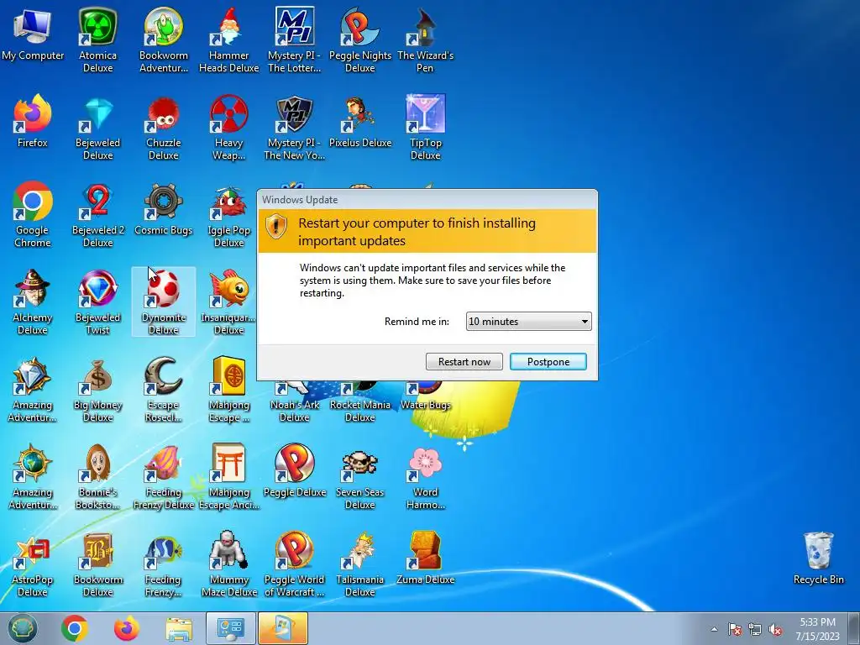Click the Escape Rosecliff moon icon

coord(164,390)
